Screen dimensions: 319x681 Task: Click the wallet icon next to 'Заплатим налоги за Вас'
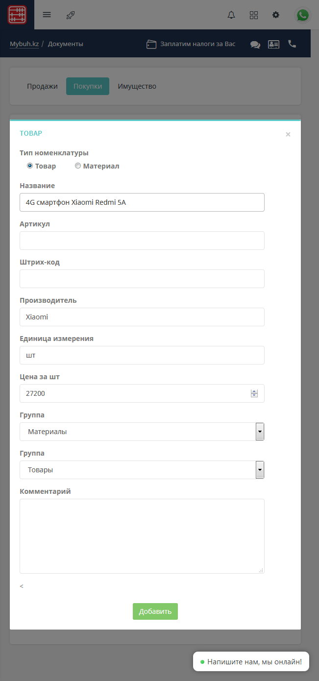click(151, 43)
